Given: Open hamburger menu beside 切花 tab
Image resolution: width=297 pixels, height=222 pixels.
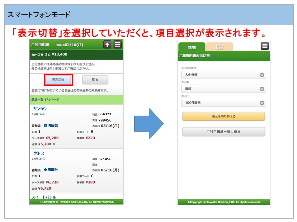Looking at the screenshot, I should pos(265,46).
